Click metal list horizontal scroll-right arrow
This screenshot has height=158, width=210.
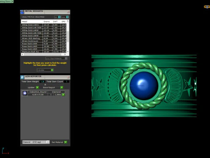click(65, 54)
